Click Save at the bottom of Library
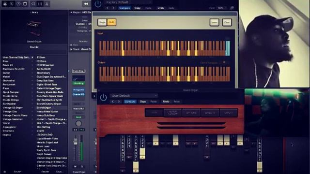This screenshot has width=310, height=174. [59, 172]
